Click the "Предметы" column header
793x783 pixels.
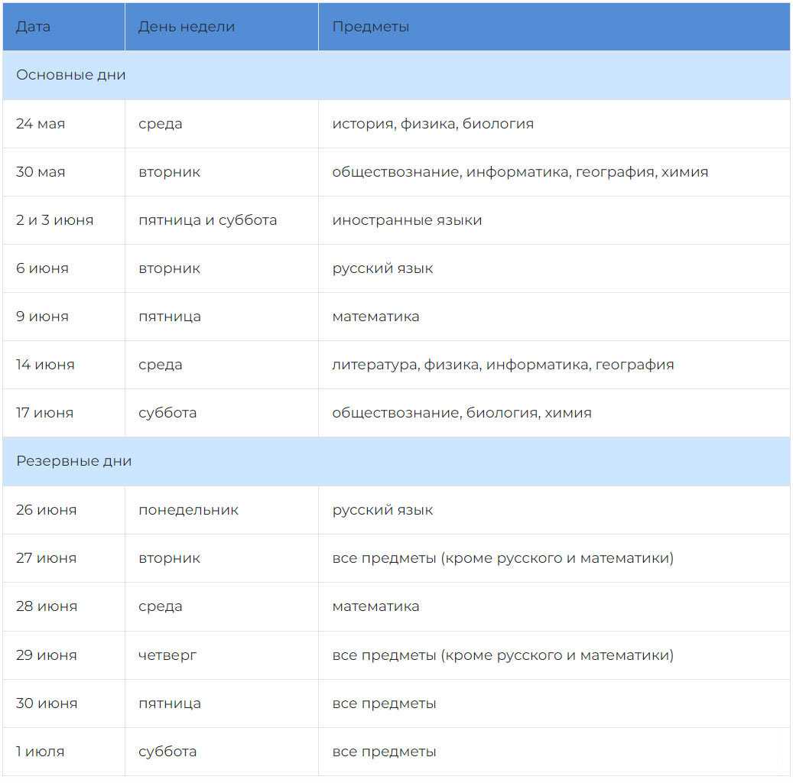click(x=371, y=27)
